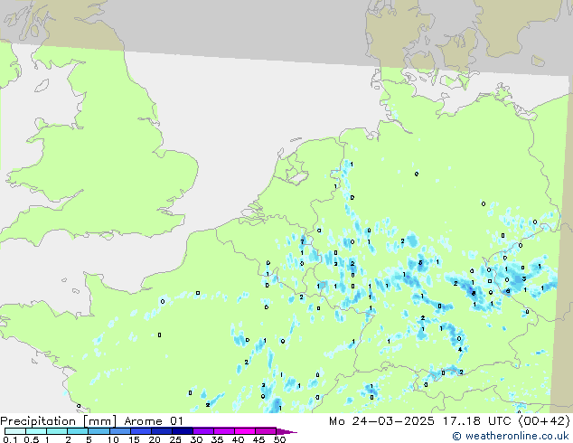Click the "(00+42)" forecast offset text
This screenshot has width=573, height=443.
pyautogui.click(x=544, y=421)
